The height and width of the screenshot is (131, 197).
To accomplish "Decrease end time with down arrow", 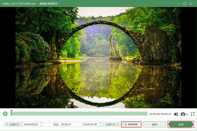I will (x=100, y=125).
